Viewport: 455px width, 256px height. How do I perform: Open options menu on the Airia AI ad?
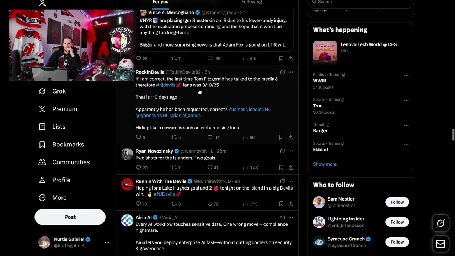[x=291, y=217]
